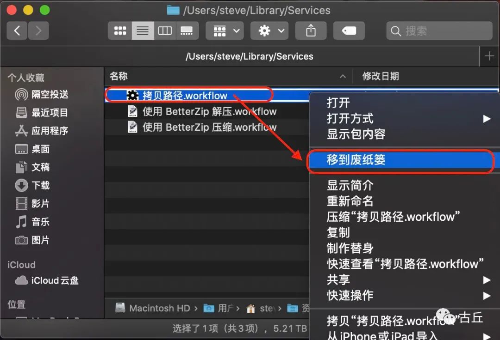Click the gear icon of 拷贝路径.workflow

(133, 95)
